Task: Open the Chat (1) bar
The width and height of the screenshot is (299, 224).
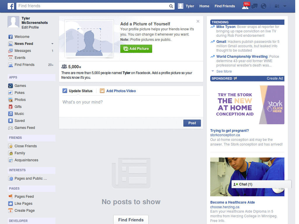Action: 261,184
